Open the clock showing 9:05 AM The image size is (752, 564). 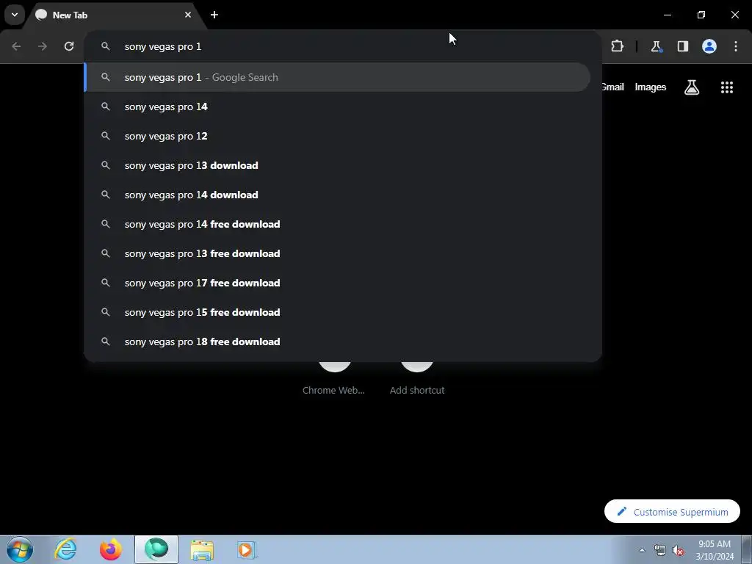click(x=715, y=550)
